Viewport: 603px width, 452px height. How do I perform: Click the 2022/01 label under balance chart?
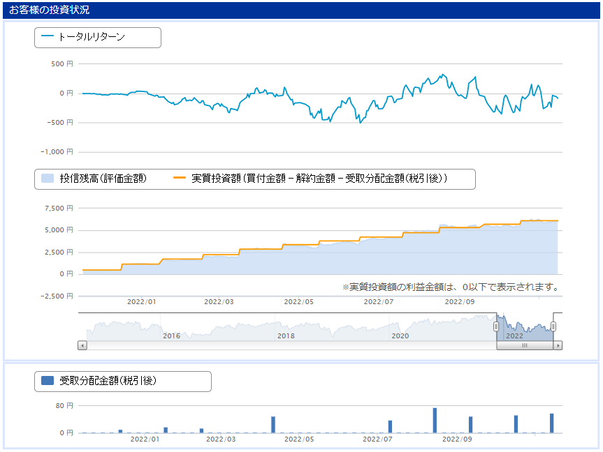point(142,302)
